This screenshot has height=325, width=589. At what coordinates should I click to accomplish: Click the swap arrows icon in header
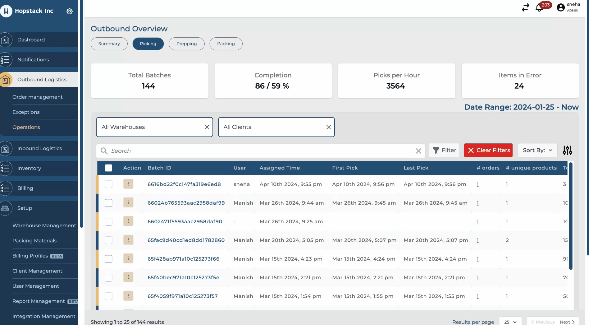point(525,7)
